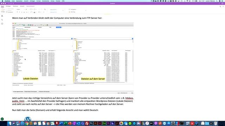Open the Hilfe menu
225x126 pixels.
coord(63,1)
